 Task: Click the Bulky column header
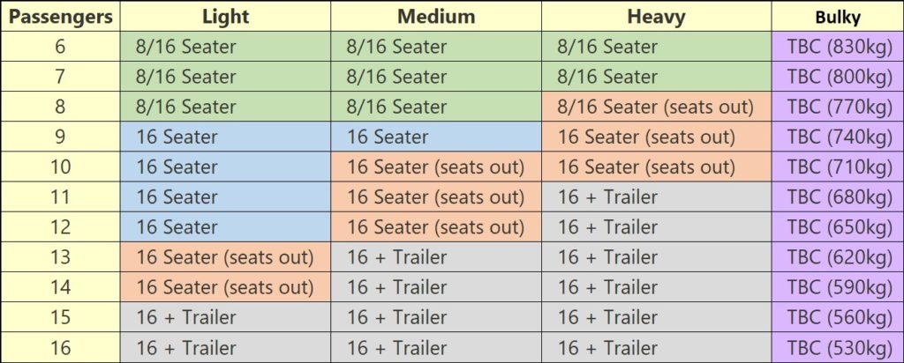[837, 17]
